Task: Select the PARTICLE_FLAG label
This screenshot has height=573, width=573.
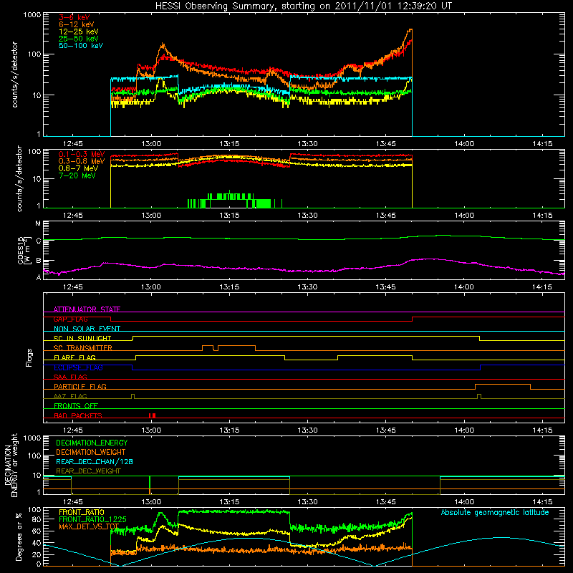Action: coord(80,386)
